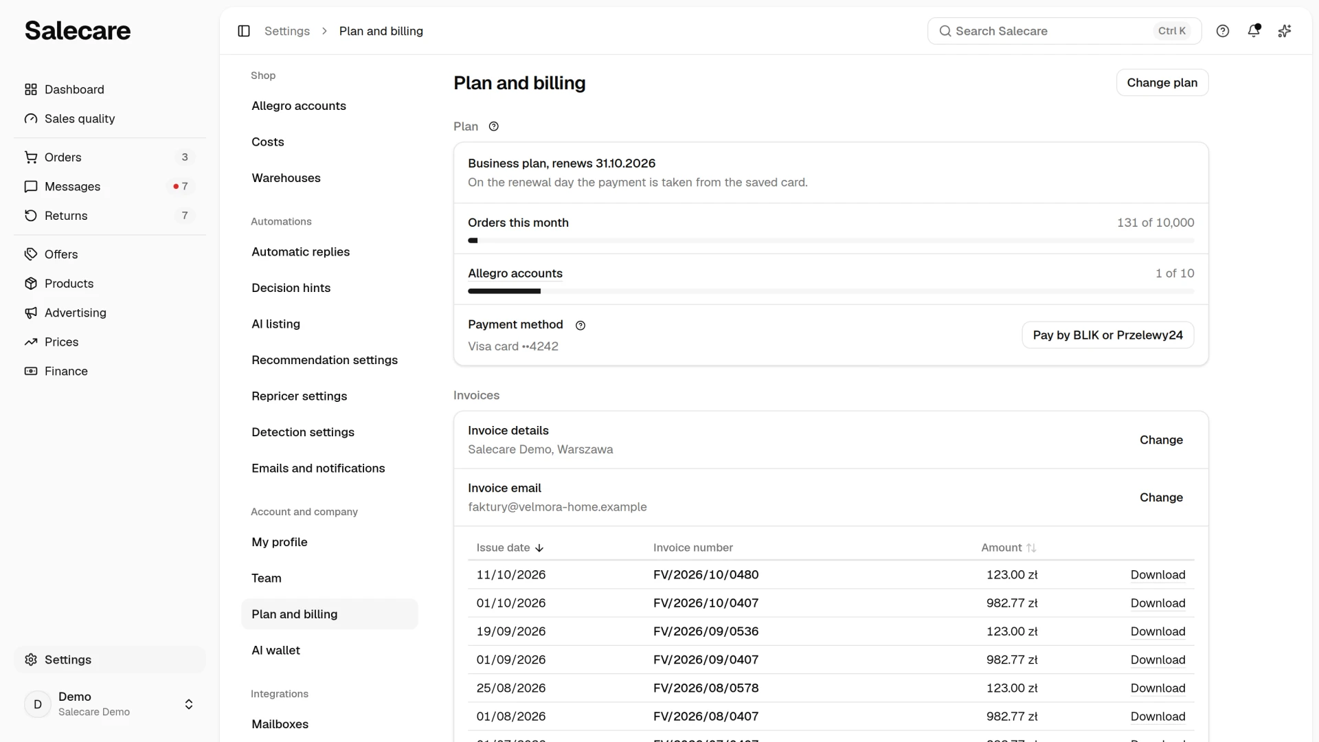Toggle the sidebar panel icon

(x=244, y=31)
